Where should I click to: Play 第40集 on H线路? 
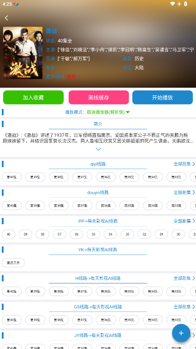coord(12,291)
